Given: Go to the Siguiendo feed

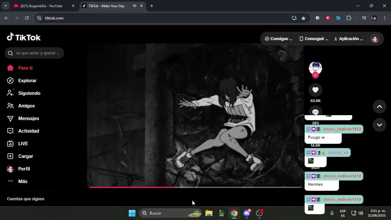Looking at the screenshot, I should (24, 93).
